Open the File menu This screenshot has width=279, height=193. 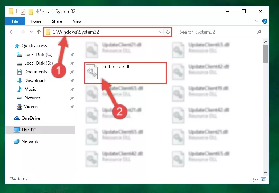coord(15,21)
